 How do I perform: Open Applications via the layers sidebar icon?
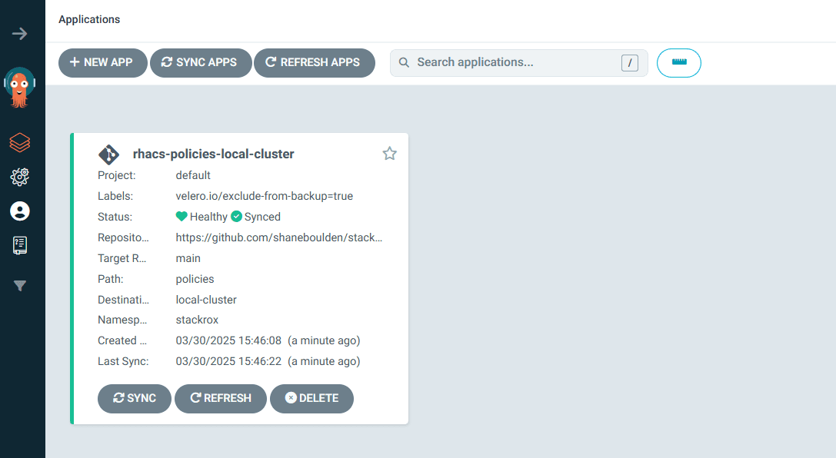[x=20, y=142]
